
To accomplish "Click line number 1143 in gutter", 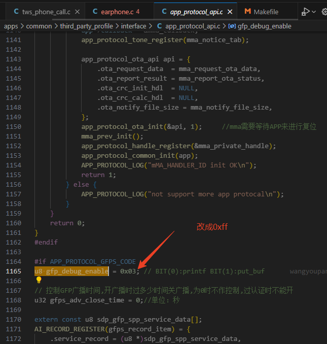I will [14, 59].
